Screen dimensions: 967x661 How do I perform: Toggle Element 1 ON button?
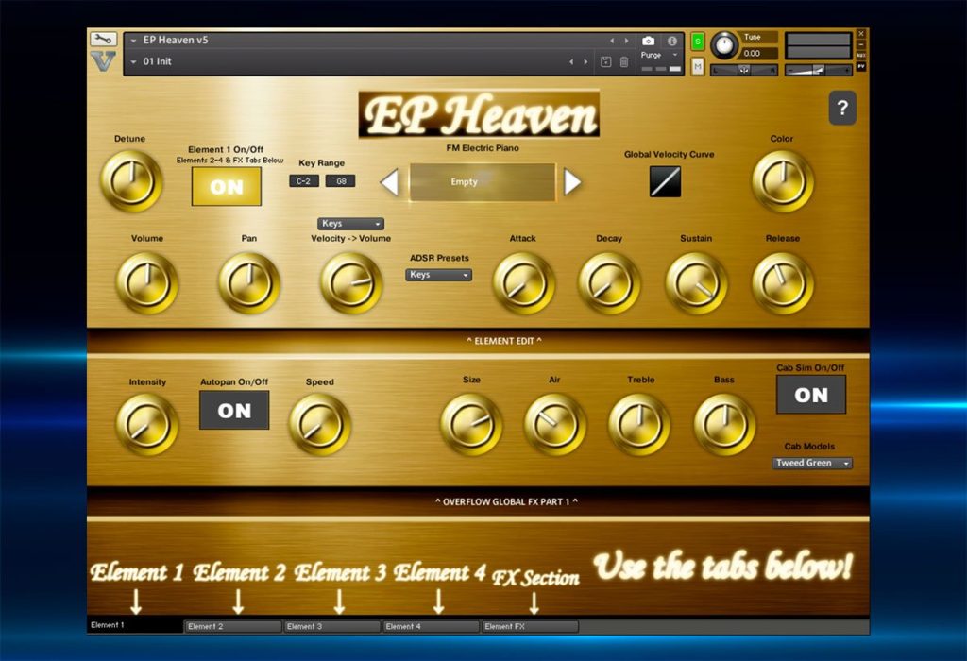point(227,187)
